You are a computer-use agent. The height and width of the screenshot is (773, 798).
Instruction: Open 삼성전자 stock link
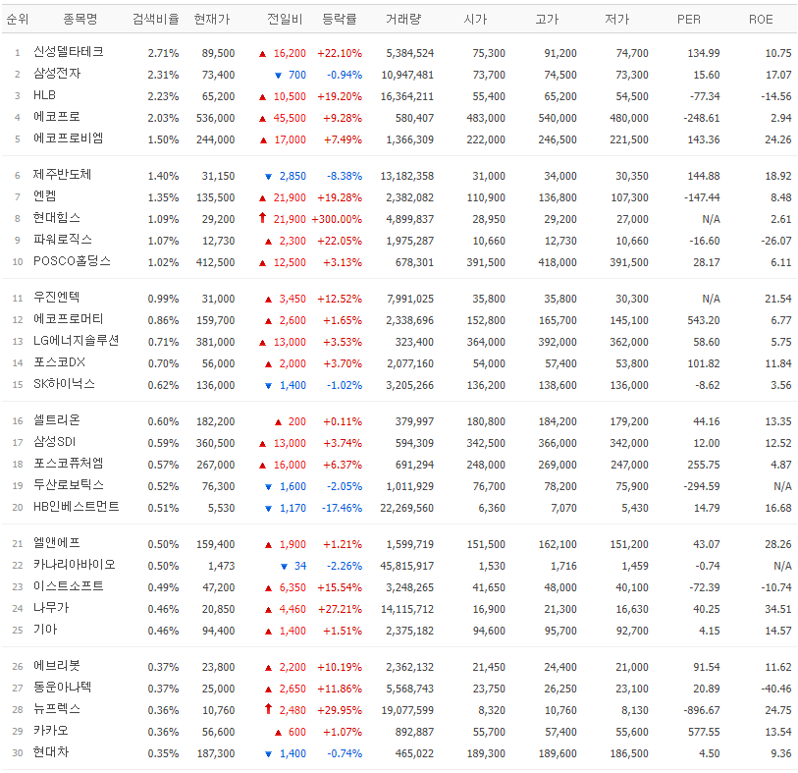pyautogui.click(x=57, y=74)
